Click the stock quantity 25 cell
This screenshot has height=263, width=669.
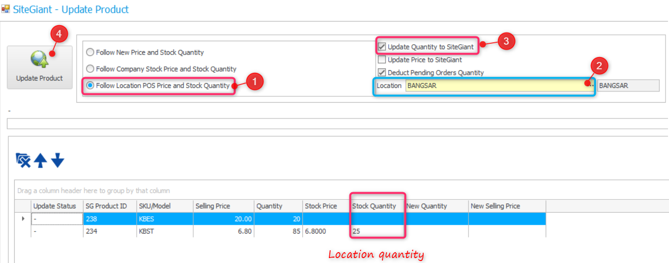click(x=377, y=231)
